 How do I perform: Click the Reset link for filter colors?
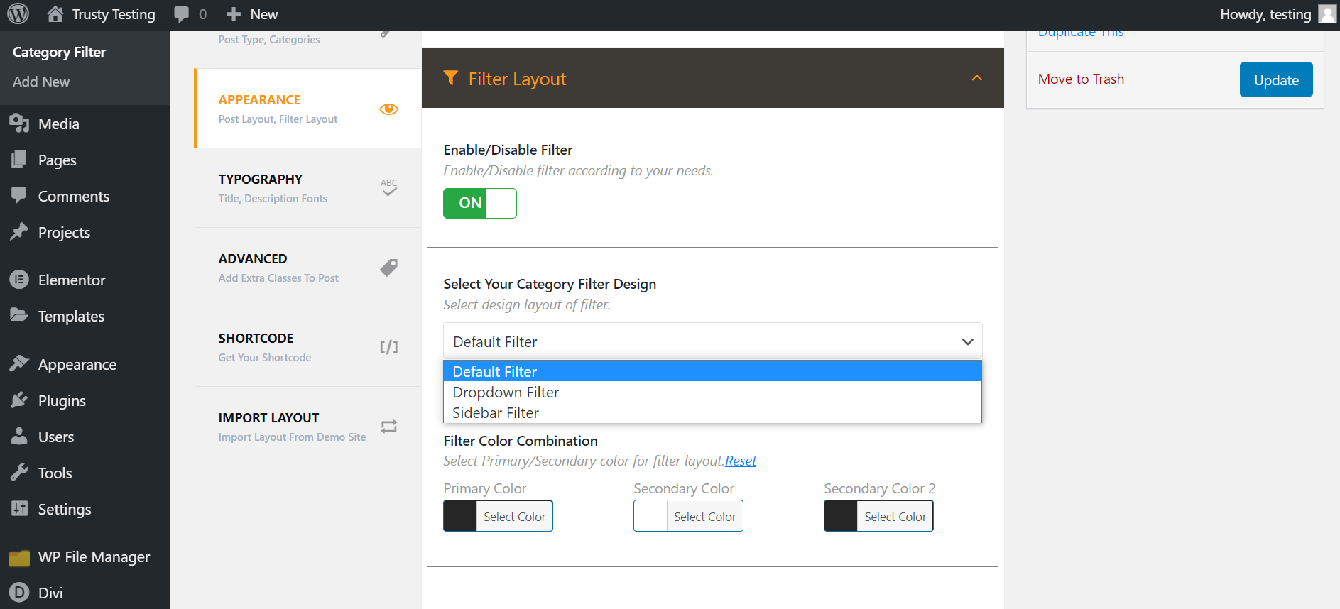pyautogui.click(x=741, y=461)
